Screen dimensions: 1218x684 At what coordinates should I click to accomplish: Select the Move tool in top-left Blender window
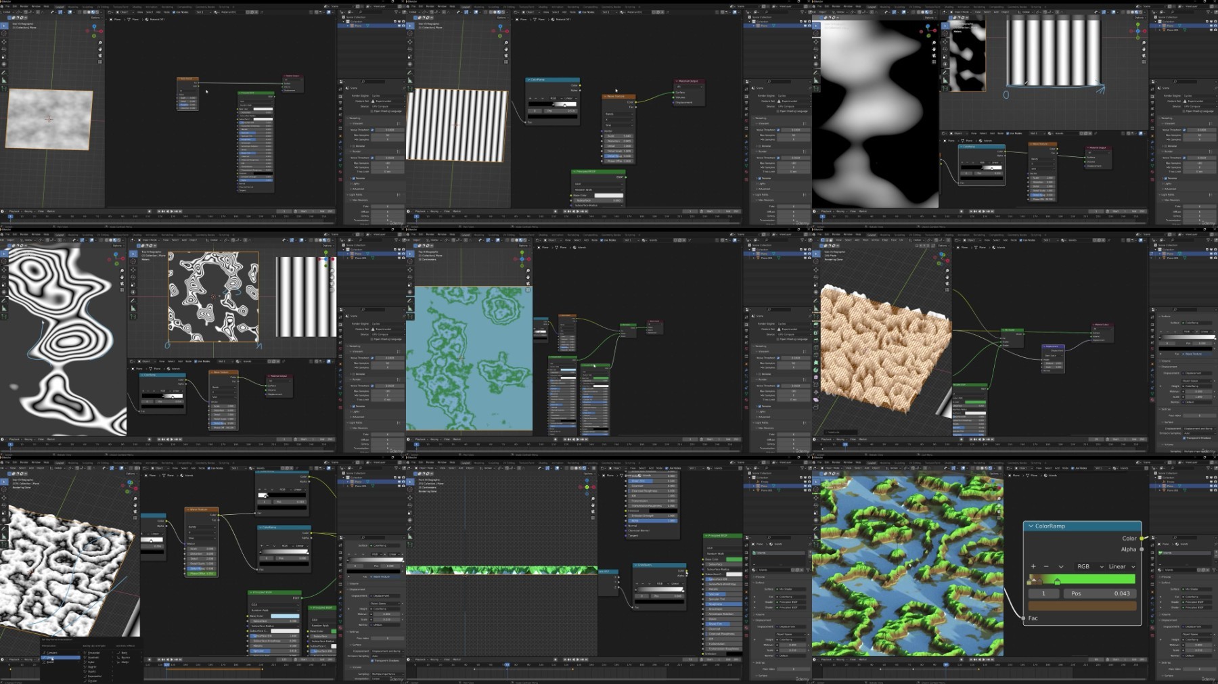click(x=4, y=42)
